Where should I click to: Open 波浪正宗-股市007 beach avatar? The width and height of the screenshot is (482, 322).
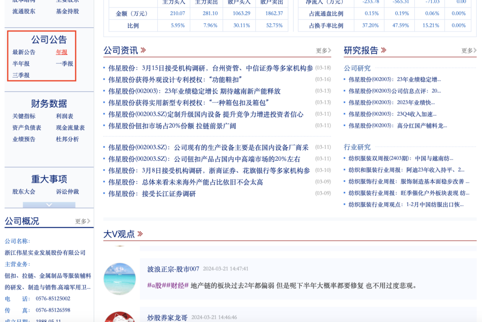pos(120,279)
